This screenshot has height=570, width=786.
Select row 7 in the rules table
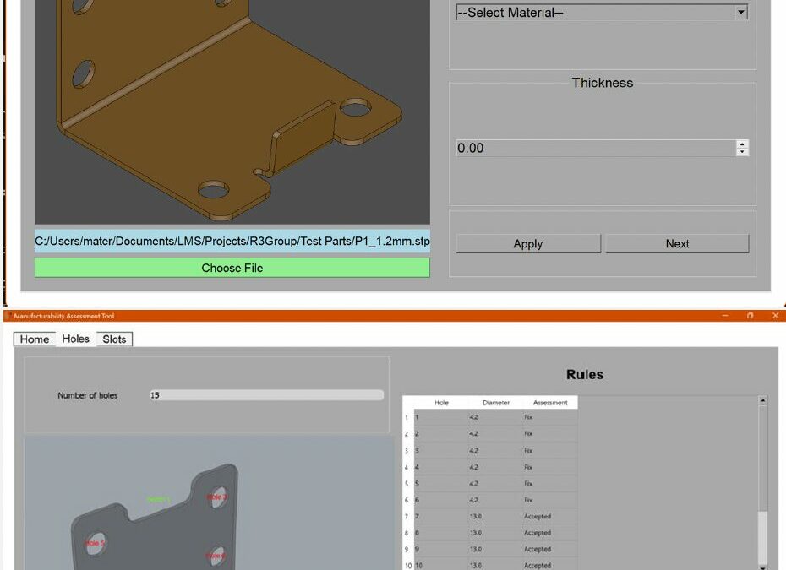(x=441, y=516)
